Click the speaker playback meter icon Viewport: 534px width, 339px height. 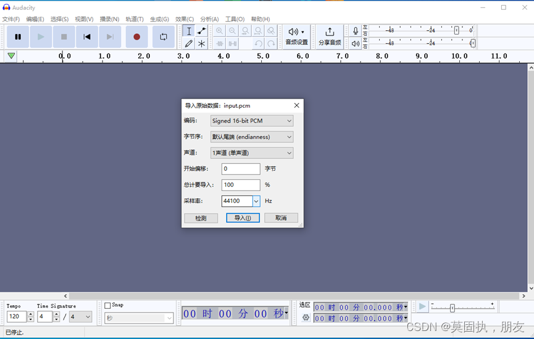pyautogui.click(x=356, y=44)
